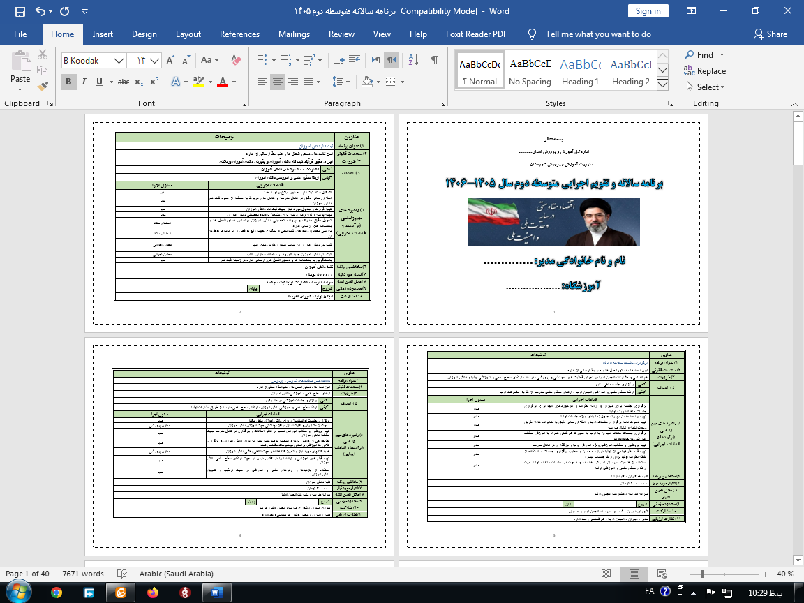Image resolution: width=804 pixels, height=603 pixels.
Task: Redo the last action
Action: [65, 11]
